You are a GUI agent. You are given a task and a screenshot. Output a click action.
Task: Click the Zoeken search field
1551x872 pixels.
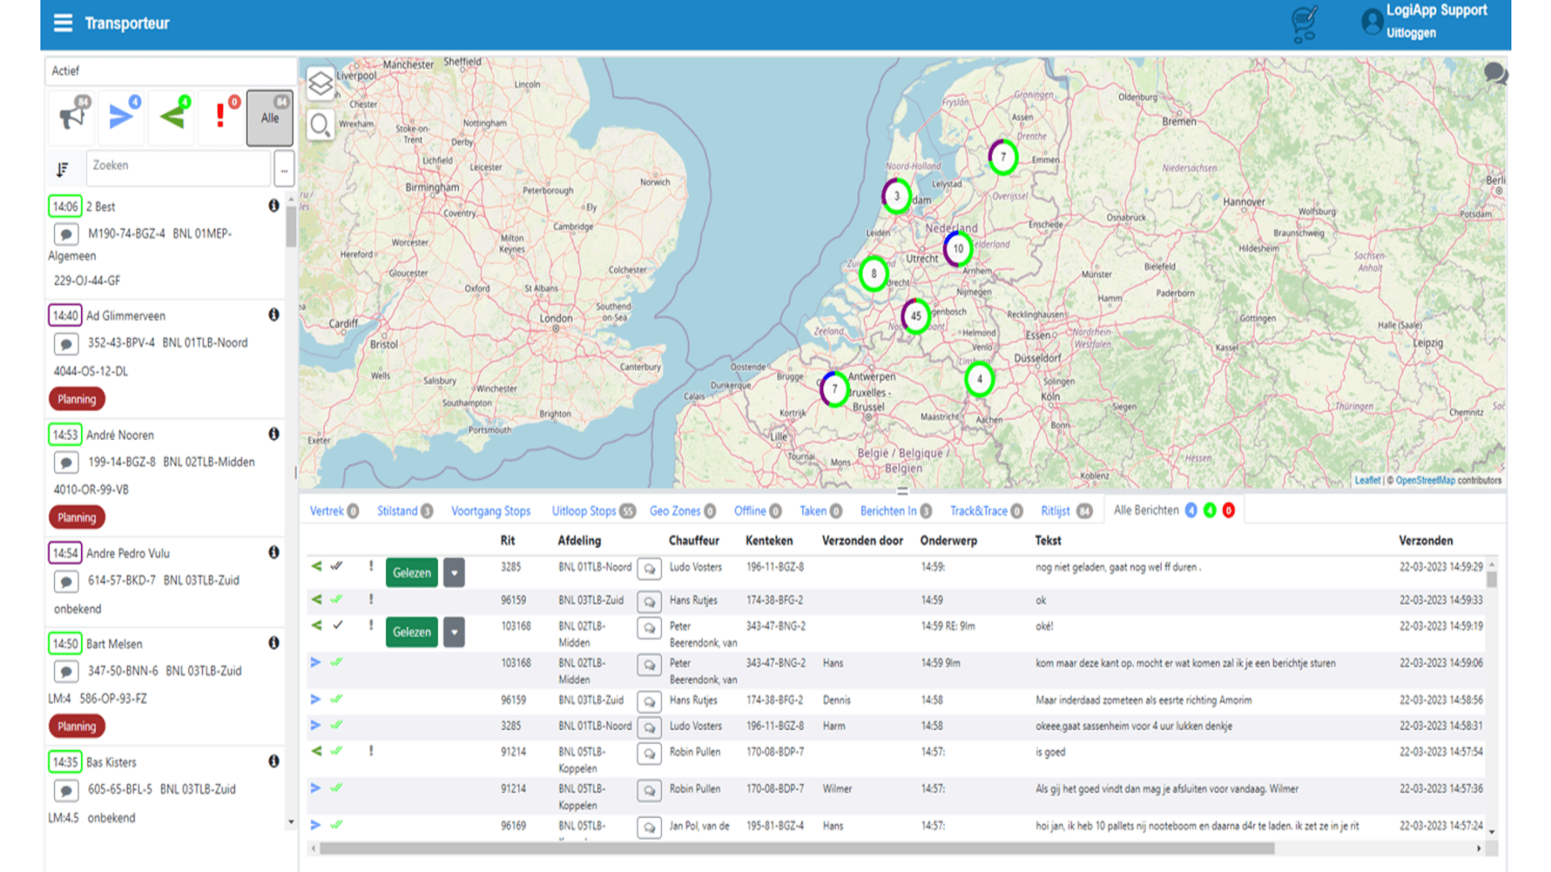click(178, 166)
